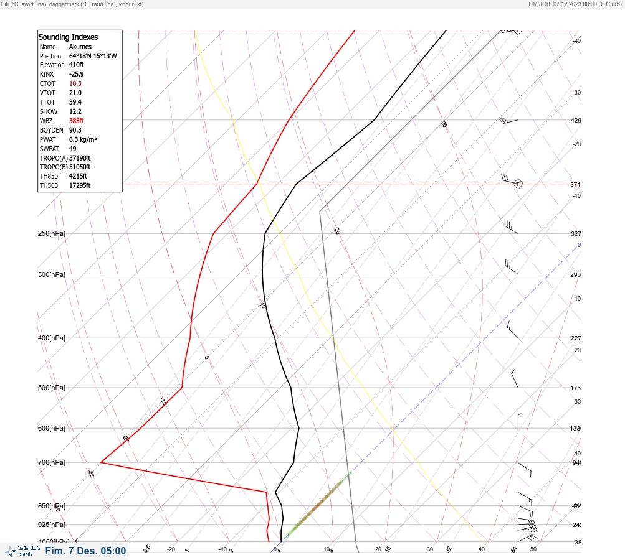Click the '500[hPa]' pressure label
The image size is (625, 560).
click(52, 388)
